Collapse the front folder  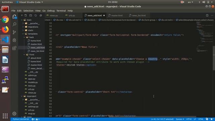(24, 54)
